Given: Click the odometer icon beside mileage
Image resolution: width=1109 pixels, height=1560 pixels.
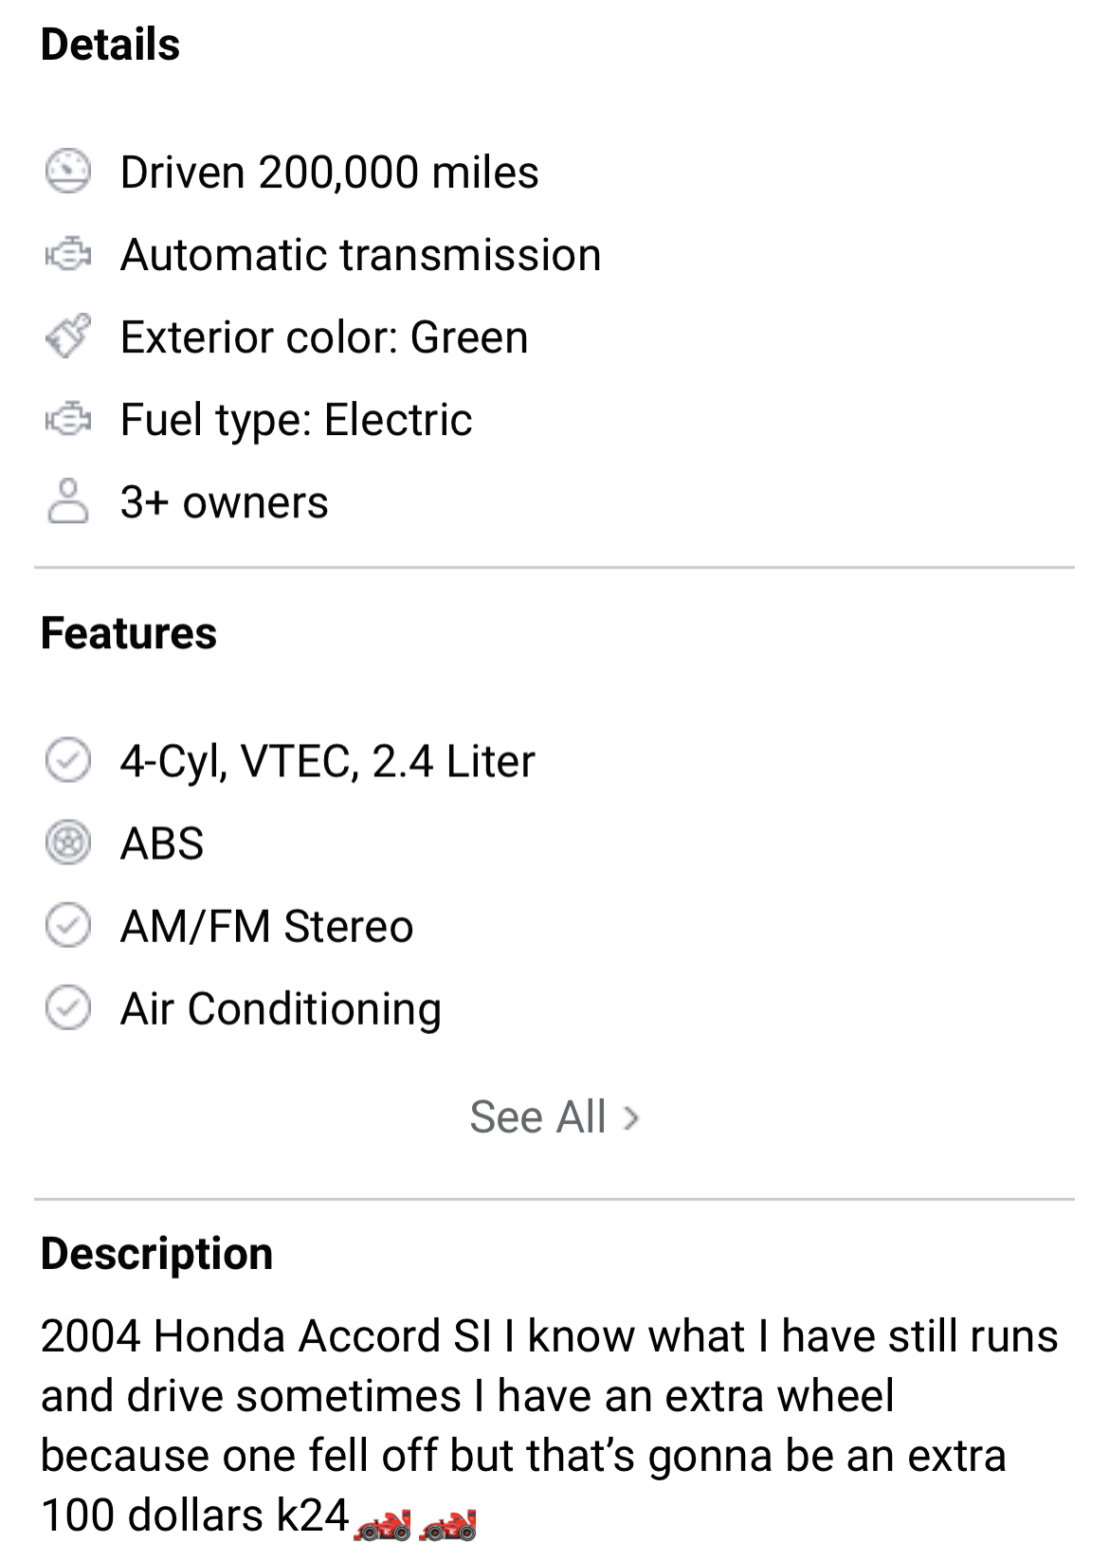Looking at the screenshot, I should tap(67, 172).
